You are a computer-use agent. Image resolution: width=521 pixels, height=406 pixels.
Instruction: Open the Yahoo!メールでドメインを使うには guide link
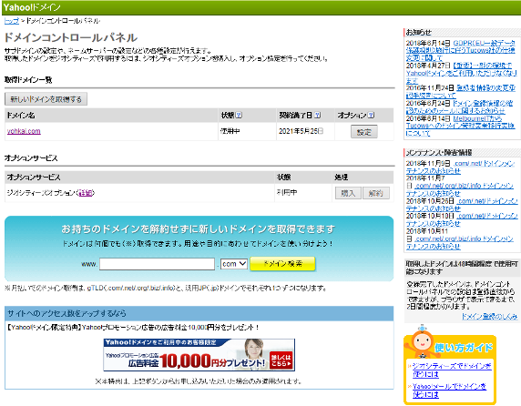point(449,391)
